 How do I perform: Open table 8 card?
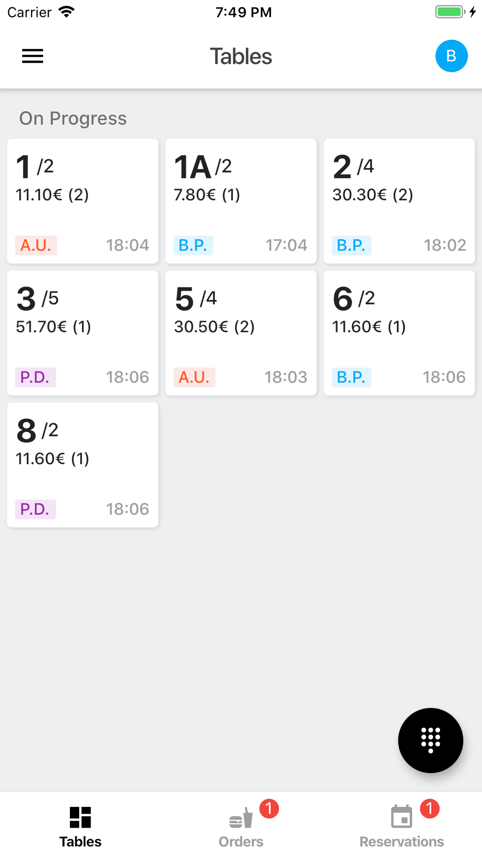[x=83, y=465]
